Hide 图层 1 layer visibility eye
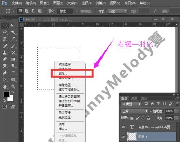The image size is (180, 142). point(123,137)
